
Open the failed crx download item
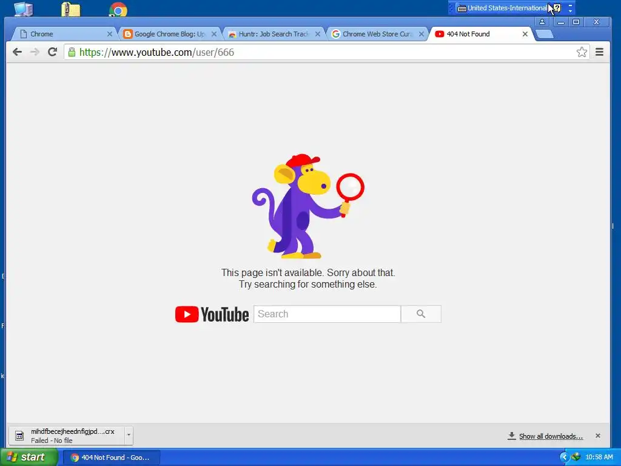(67, 436)
